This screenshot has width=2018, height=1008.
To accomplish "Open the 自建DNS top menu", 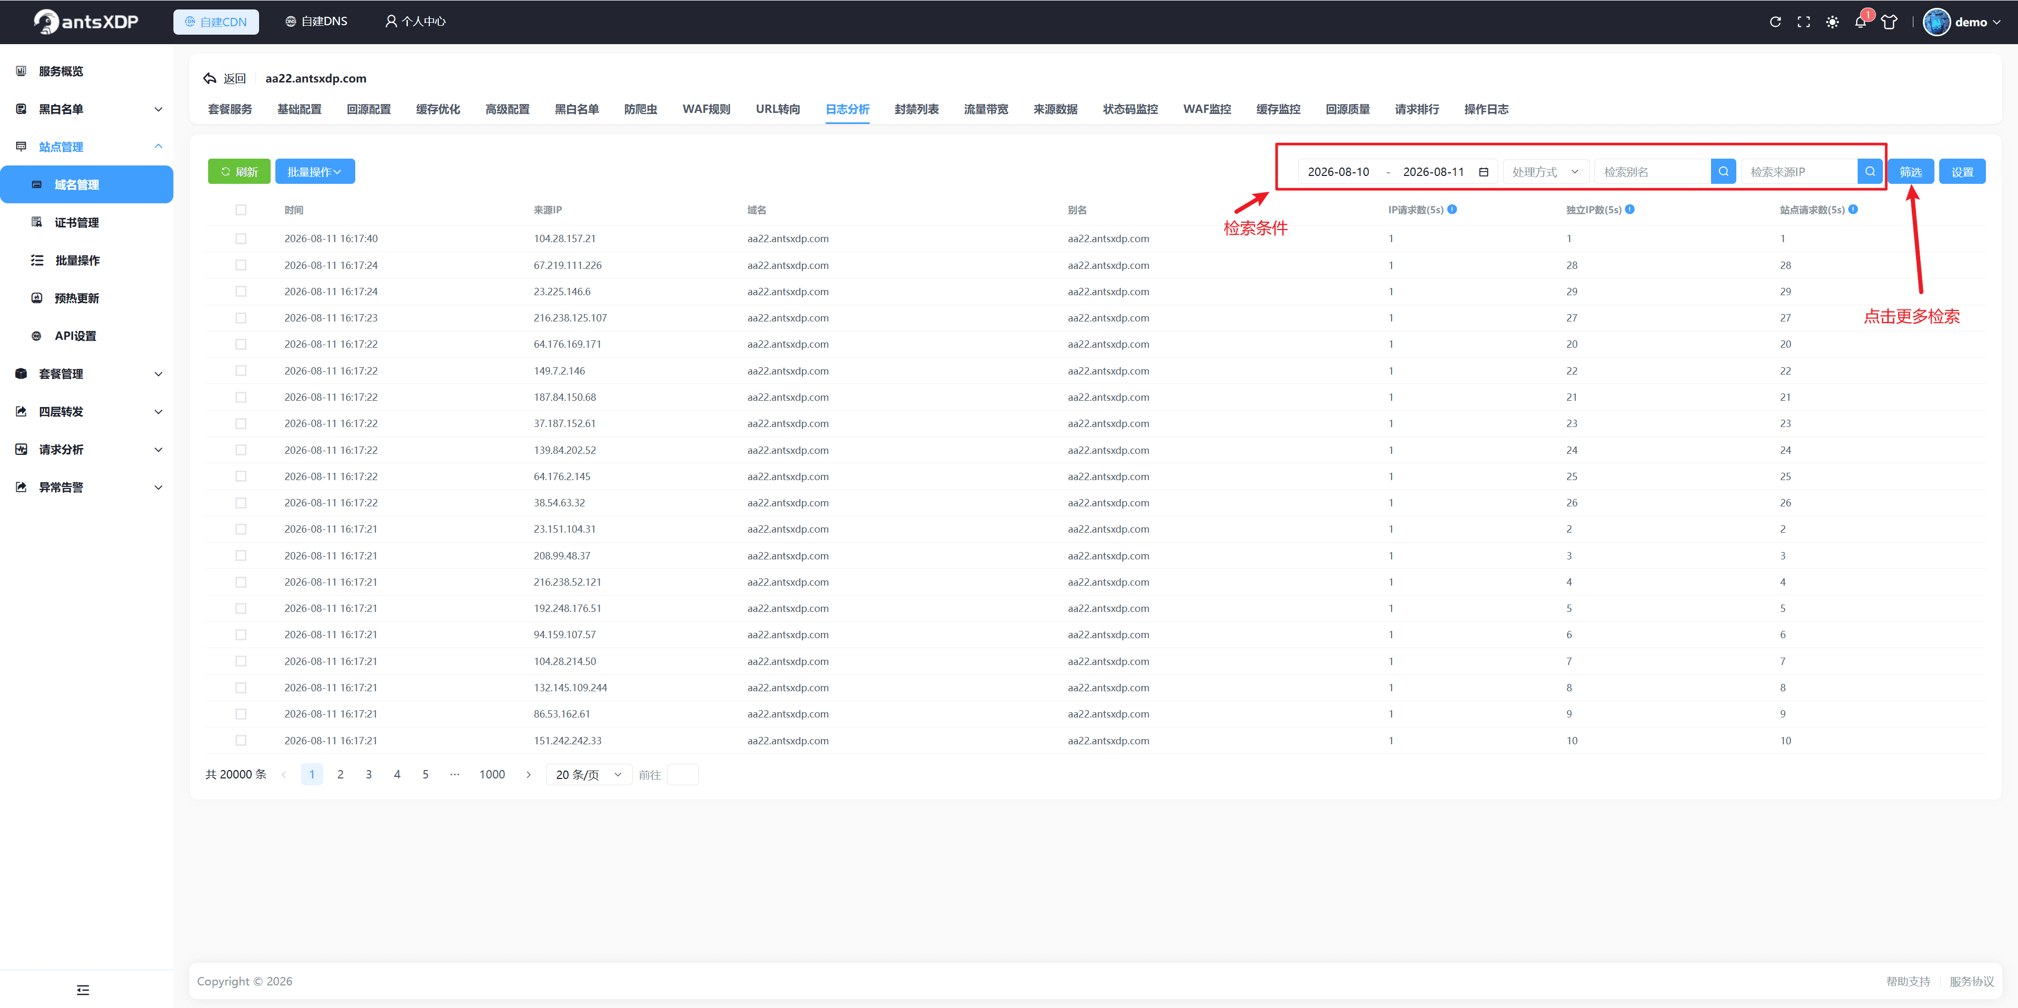I will (316, 21).
